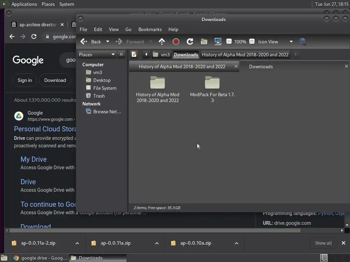Open the Back history dropdown arrow
Image resolution: width=350 pixels, height=262 pixels.
tap(108, 42)
